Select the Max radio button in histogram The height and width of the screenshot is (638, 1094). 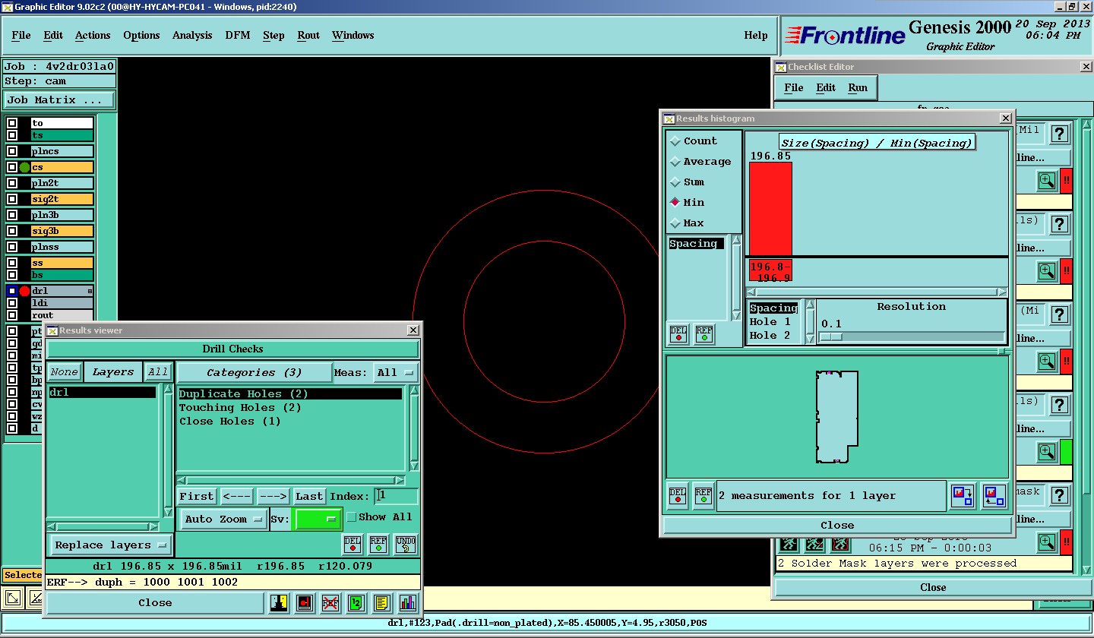[675, 223]
